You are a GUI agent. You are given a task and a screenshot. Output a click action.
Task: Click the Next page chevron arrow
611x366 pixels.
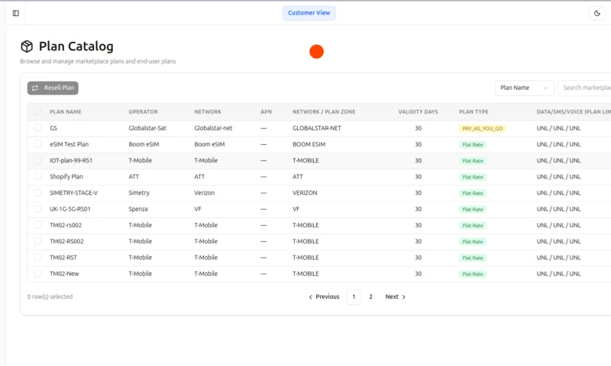[404, 297]
